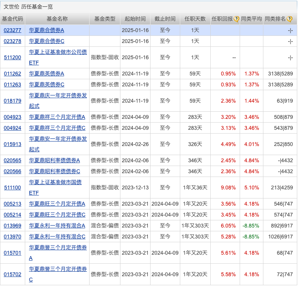
Task: Open 华夏鼎誉三个月定开债券C link
Action: click(x=58, y=274)
